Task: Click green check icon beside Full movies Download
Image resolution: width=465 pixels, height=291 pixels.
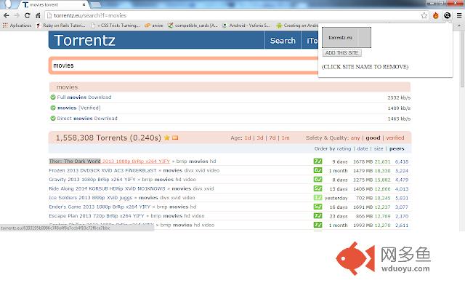Action: pyautogui.click(x=53, y=97)
